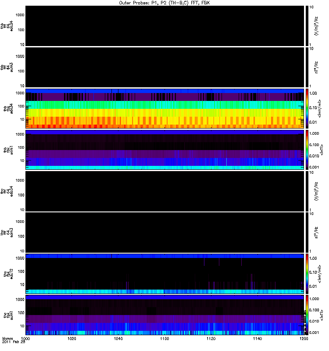Click the 'hhmm' axis unit label
329x351 pixels.
[x=7, y=338]
